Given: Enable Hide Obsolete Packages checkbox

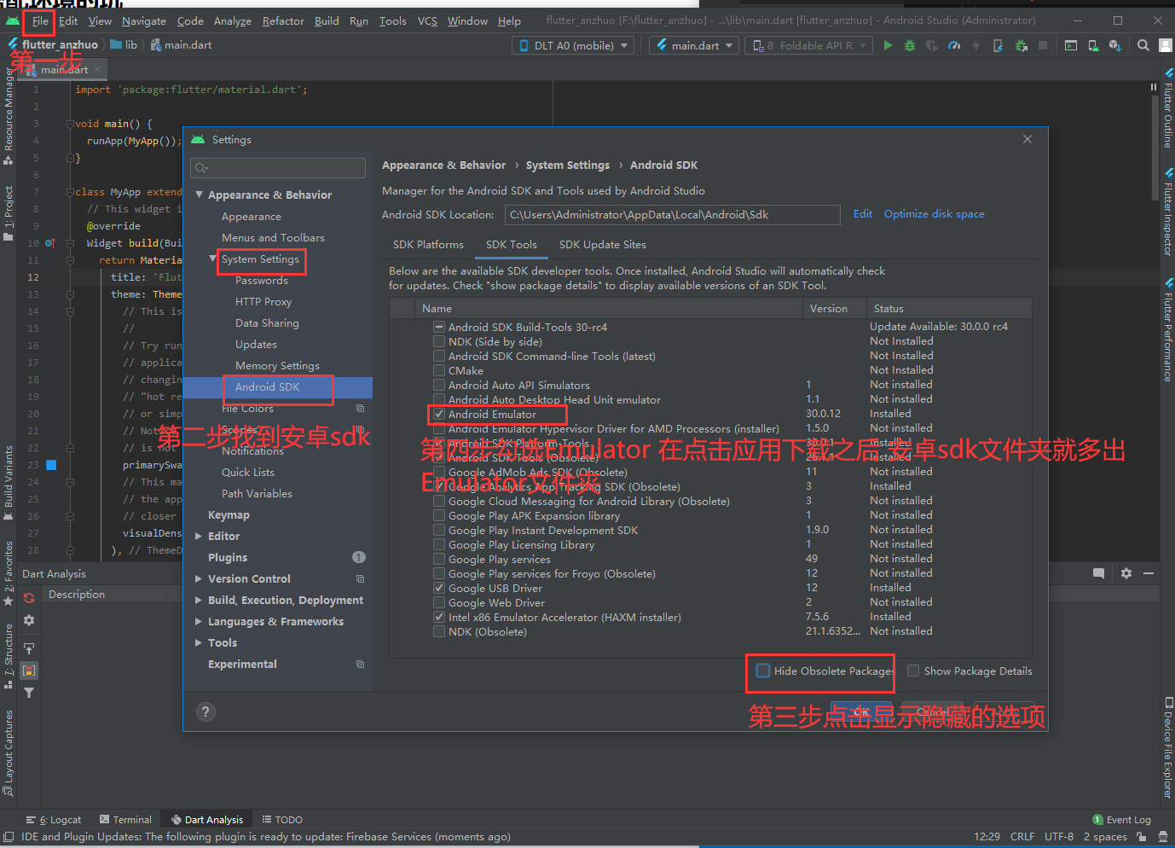Looking at the screenshot, I should point(763,671).
